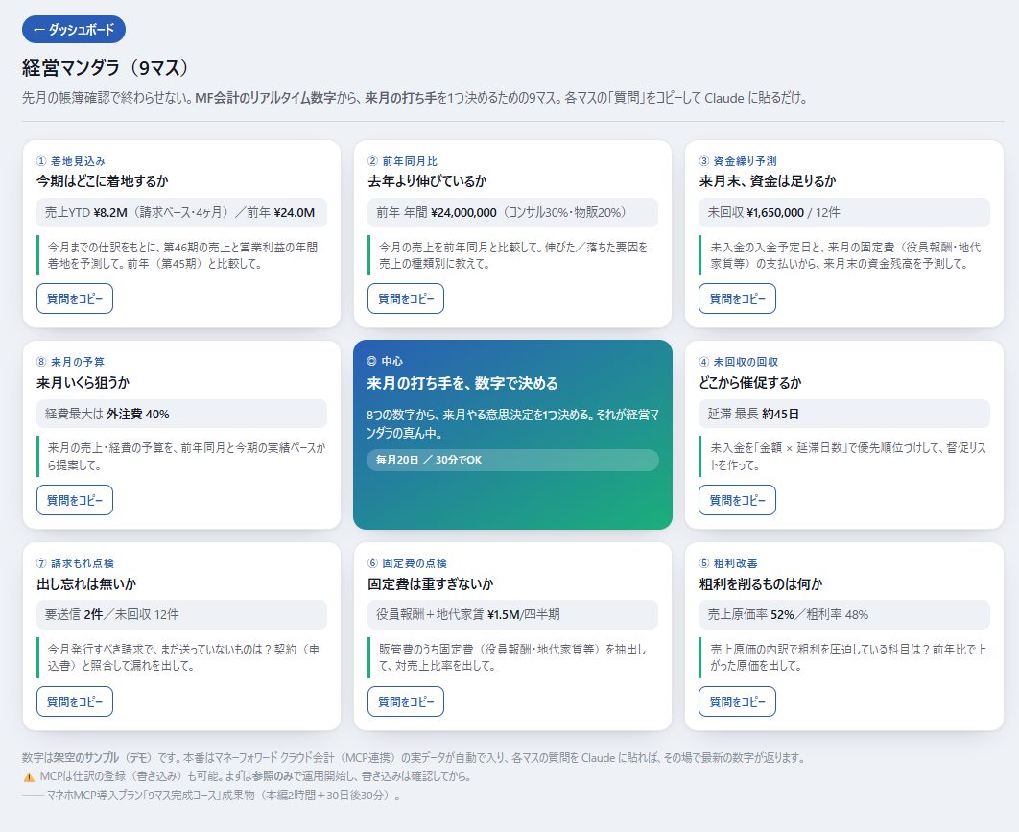Click the 来月末、資金は足りるか title

[768, 181]
